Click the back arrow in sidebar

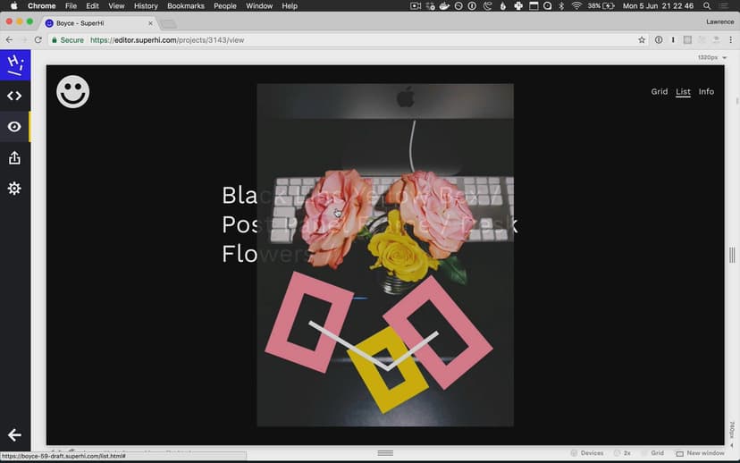point(14,435)
